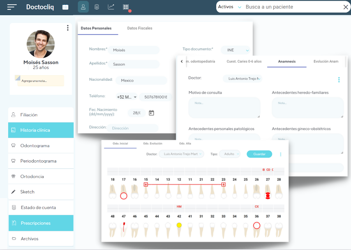351x250 pixels.
Task: Switch to Datos Fiscales tab
Action: [x=139, y=28]
